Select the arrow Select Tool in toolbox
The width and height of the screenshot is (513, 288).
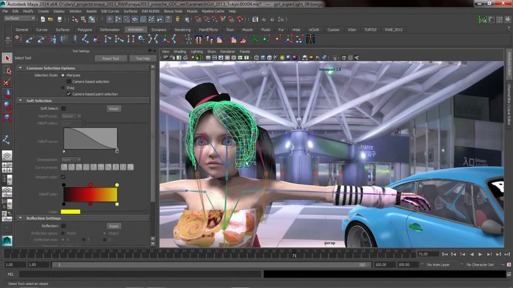click(7, 58)
